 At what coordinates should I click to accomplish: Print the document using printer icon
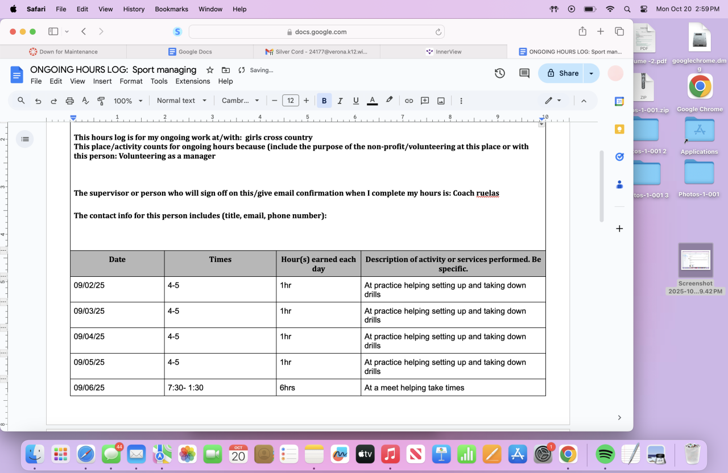point(70,101)
